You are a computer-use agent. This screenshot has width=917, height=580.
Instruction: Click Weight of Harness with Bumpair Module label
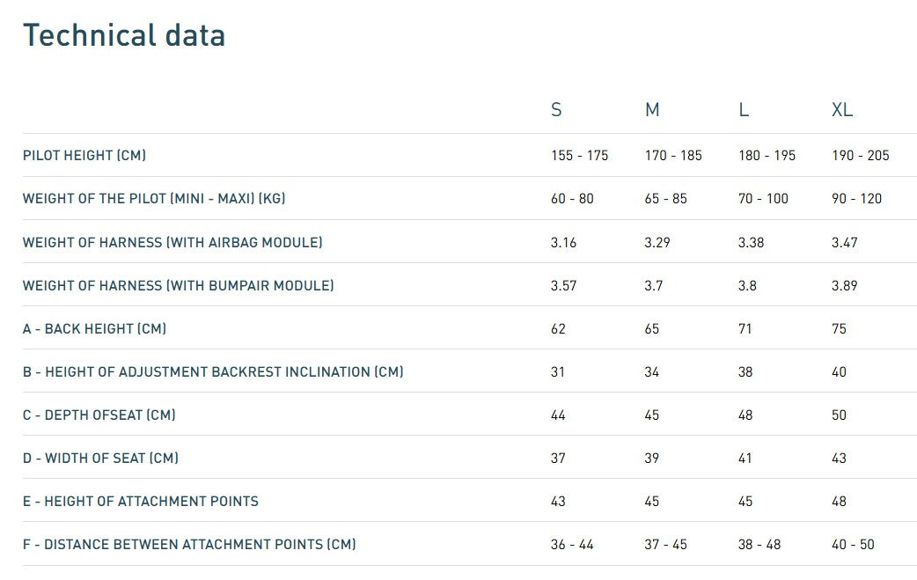[179, 285]
